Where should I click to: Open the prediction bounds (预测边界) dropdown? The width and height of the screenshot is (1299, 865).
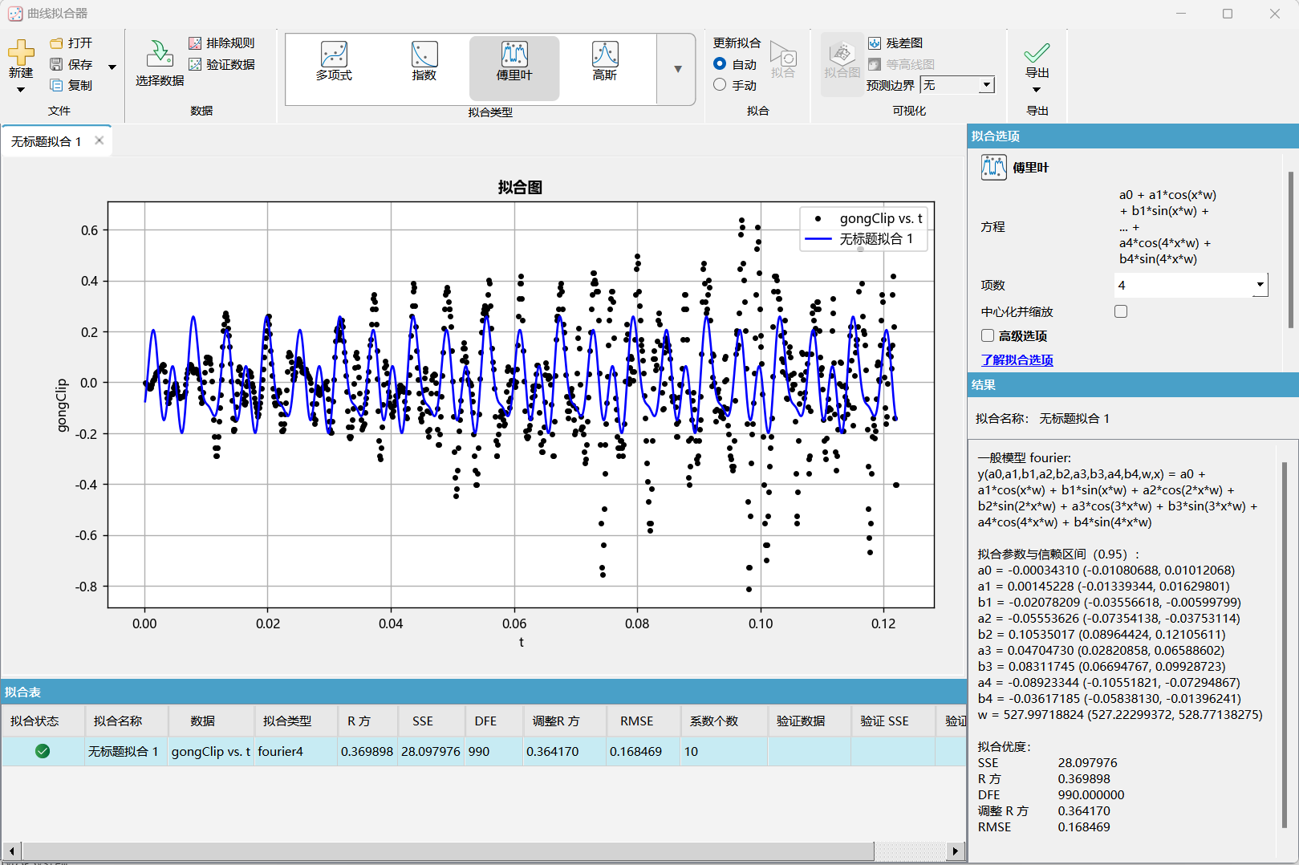click(x=986, y=85)
